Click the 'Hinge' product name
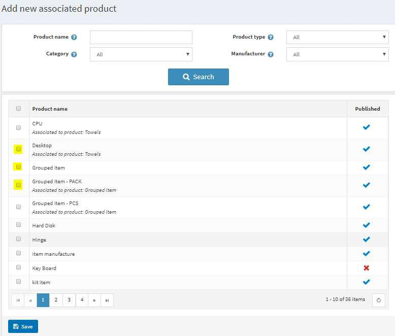The width and height of the screenshot is (395, 336). 39,240
